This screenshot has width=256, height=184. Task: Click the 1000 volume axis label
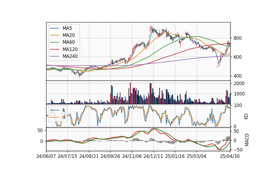(239, 94)
